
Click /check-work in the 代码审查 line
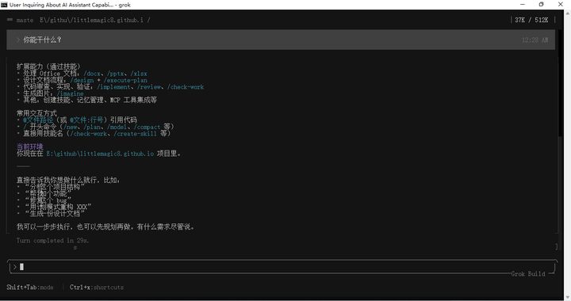coord(186,87)
